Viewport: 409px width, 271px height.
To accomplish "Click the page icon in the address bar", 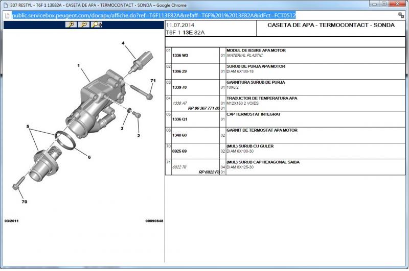I will tap(7, 15).
